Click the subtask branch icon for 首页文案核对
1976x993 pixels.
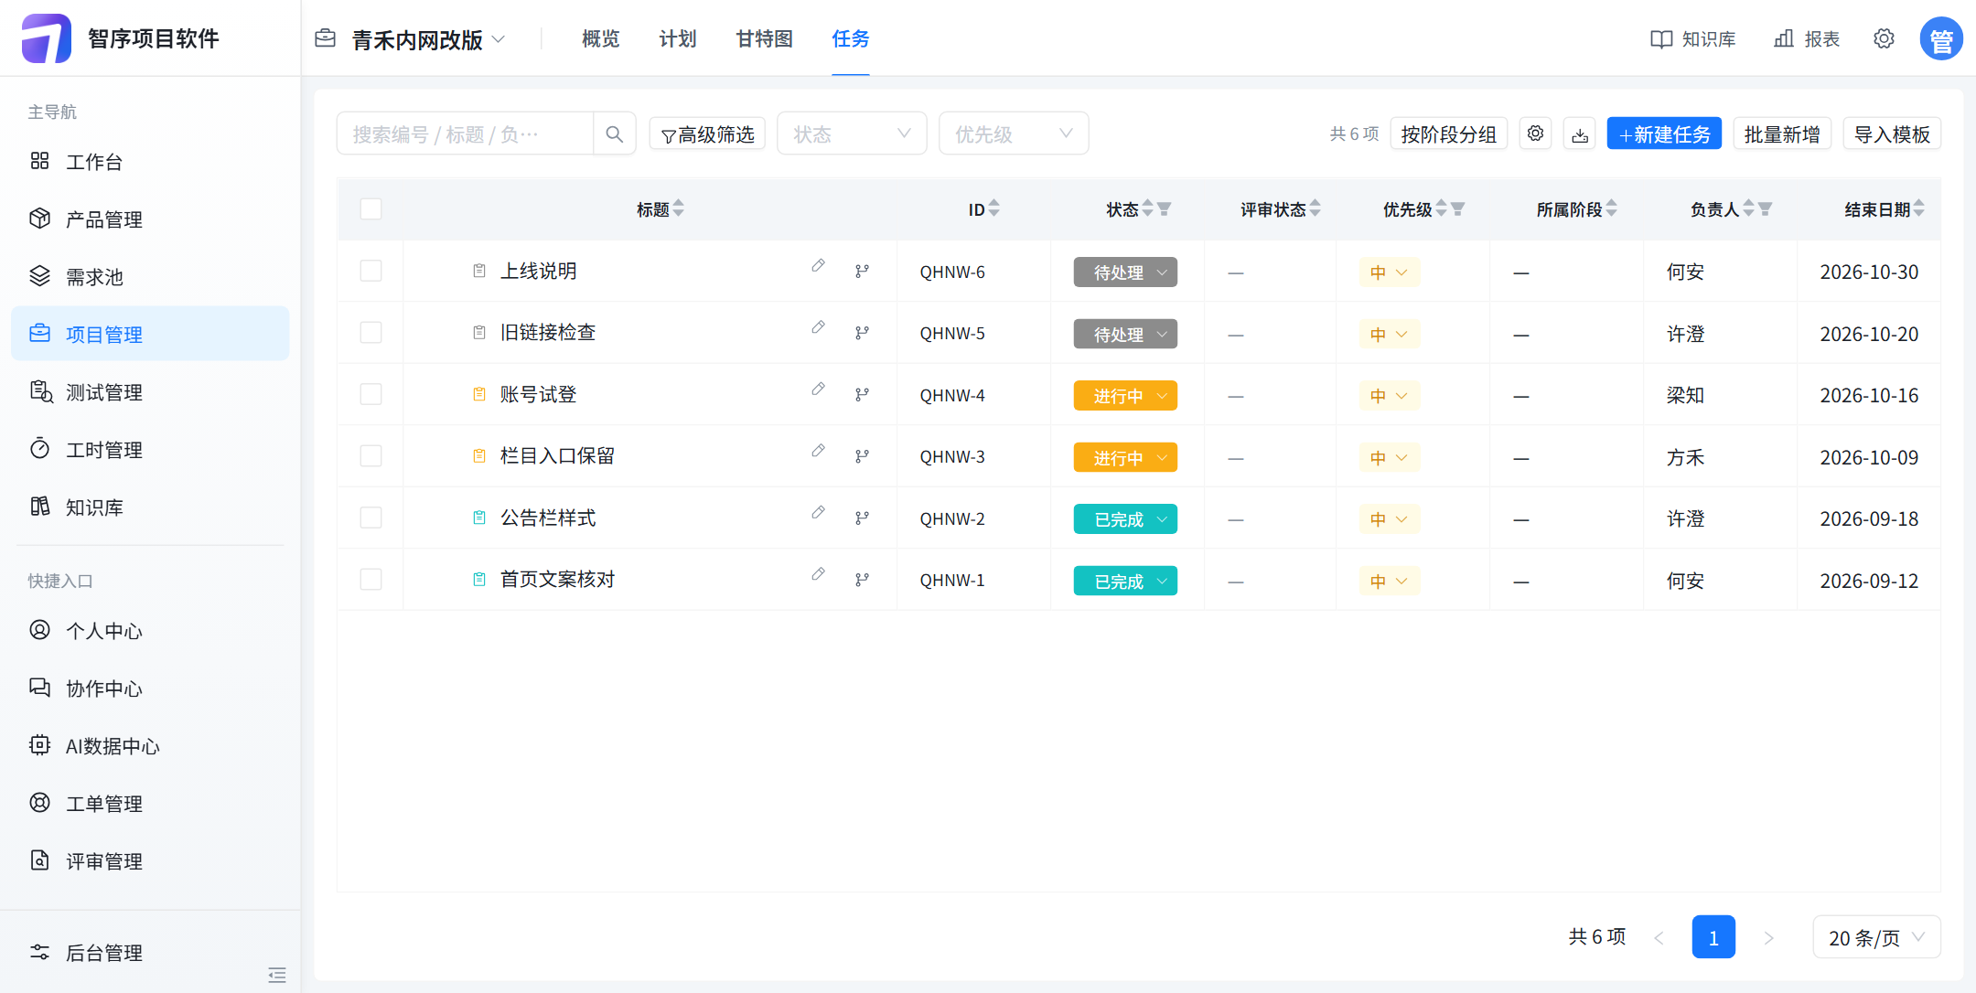(x=862, y=580)
